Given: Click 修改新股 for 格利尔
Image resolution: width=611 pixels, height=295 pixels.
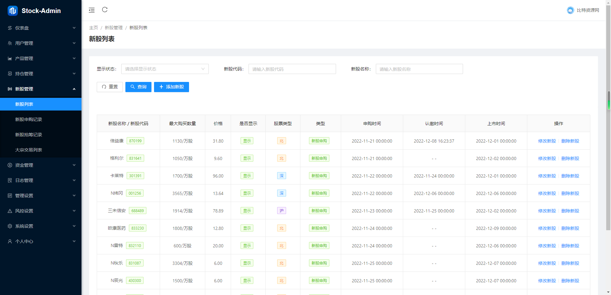Looking at the screenshot, I should point(546,158).
